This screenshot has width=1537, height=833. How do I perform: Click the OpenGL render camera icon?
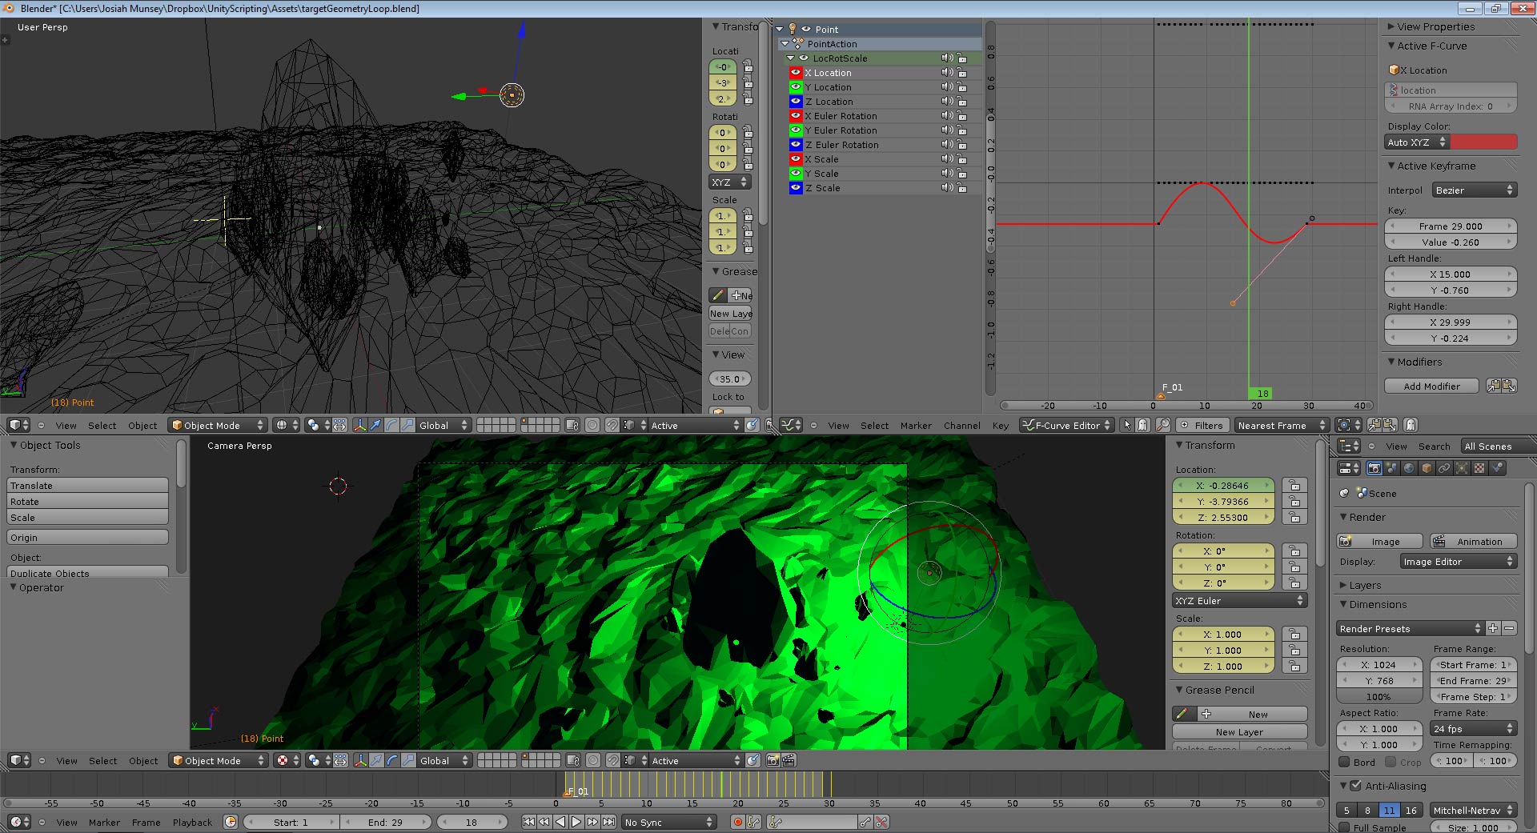[773, 760]
